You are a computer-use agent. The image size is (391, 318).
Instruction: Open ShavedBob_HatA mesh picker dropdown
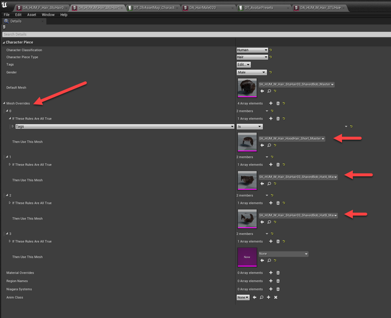(298, 177)
